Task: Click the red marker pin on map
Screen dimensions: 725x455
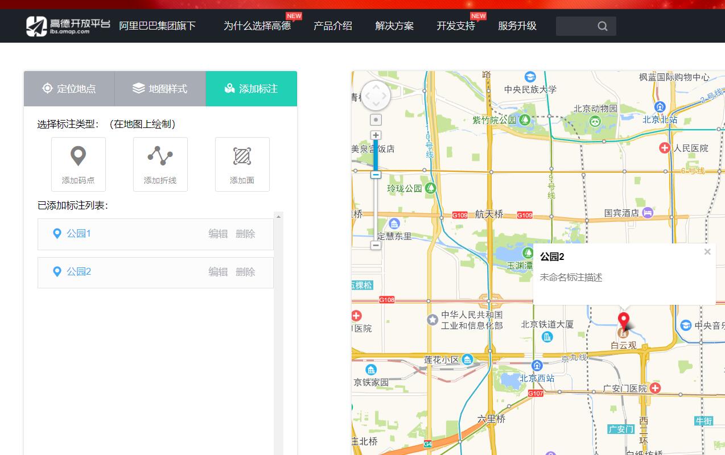Action: 624,321
